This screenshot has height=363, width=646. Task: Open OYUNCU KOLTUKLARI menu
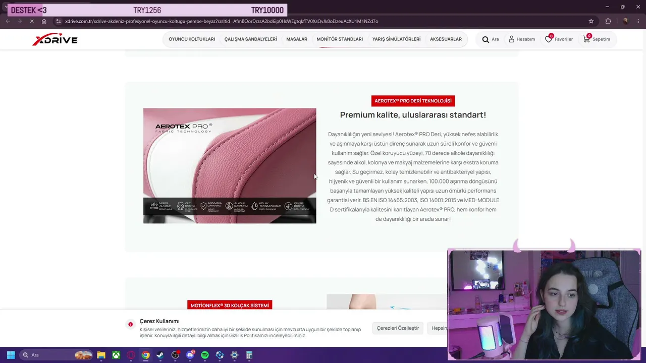coord(192,39)
